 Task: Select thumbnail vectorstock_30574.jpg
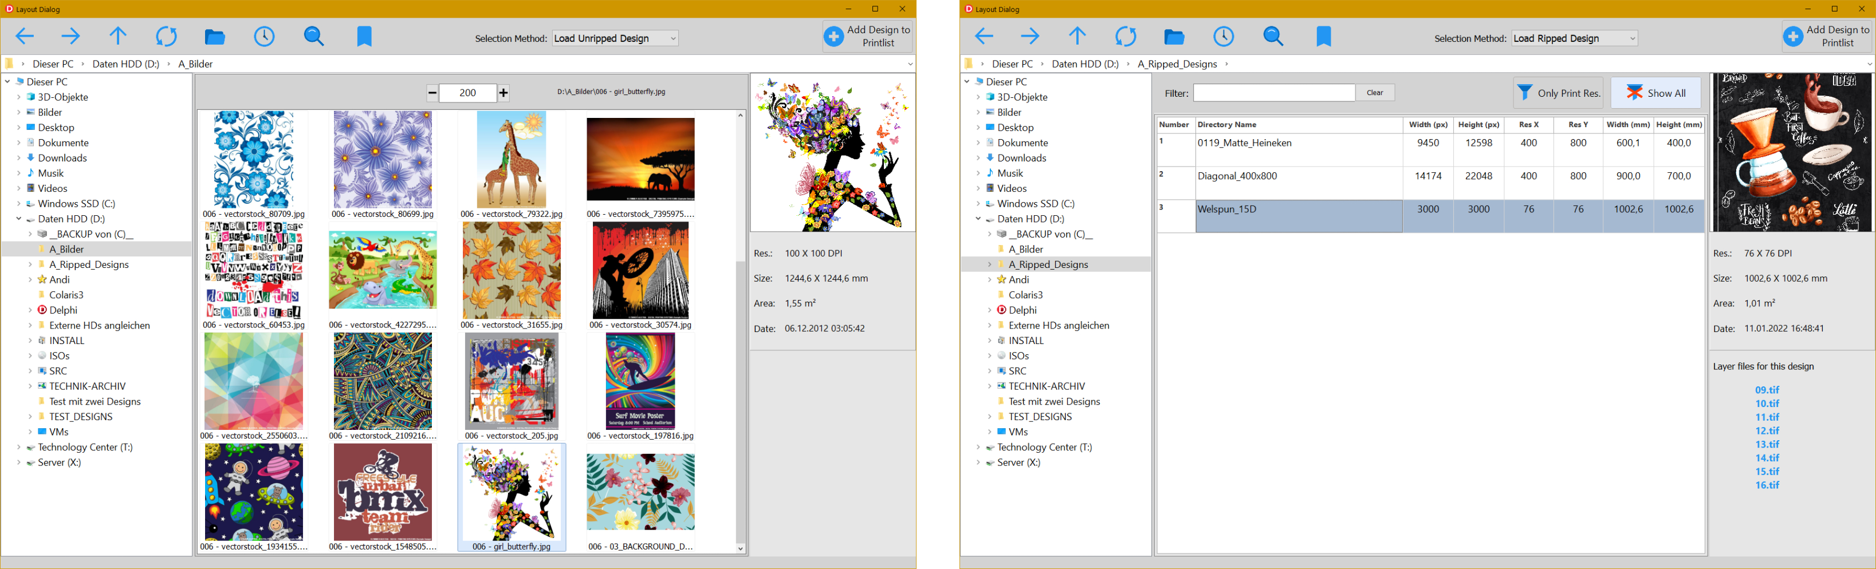(x=640, y=276)
